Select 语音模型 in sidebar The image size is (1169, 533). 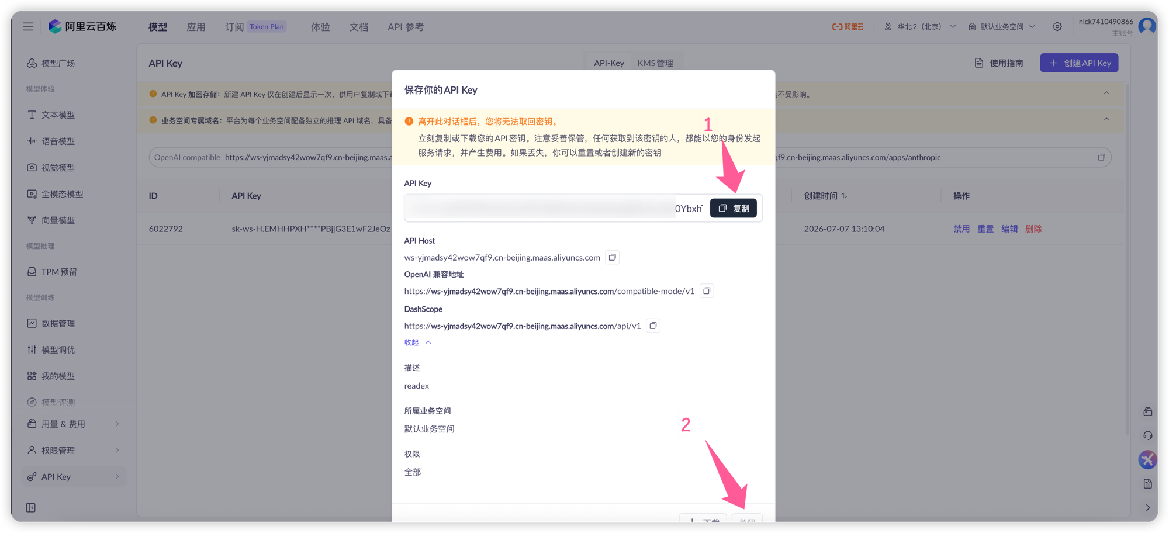point(58,141)
